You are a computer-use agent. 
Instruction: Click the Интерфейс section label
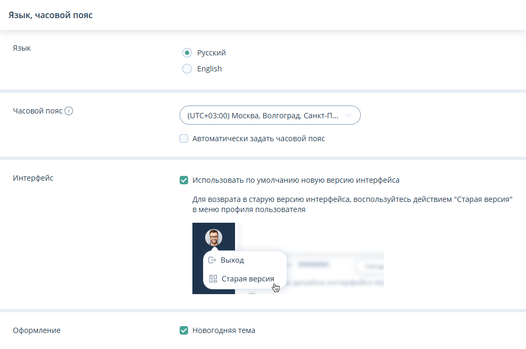(33, 177)
